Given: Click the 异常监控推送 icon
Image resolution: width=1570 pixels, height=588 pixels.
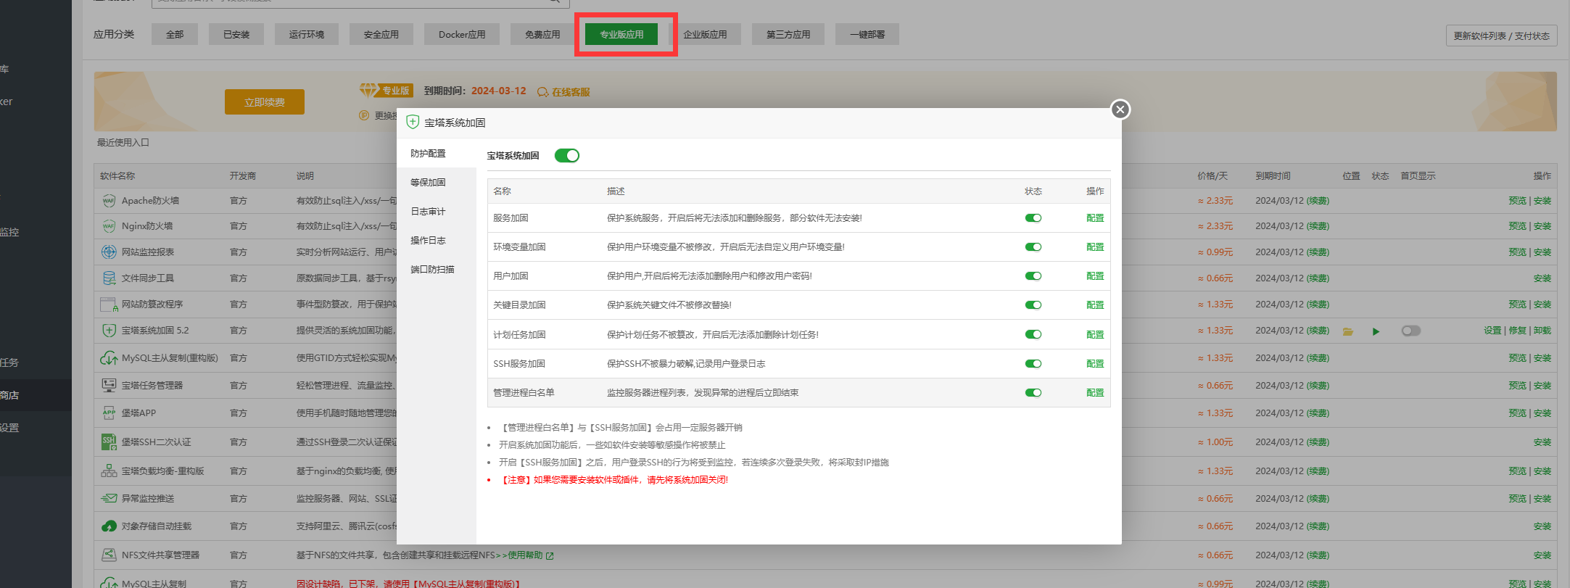Looking at the screenshot, I should (109, 499).
